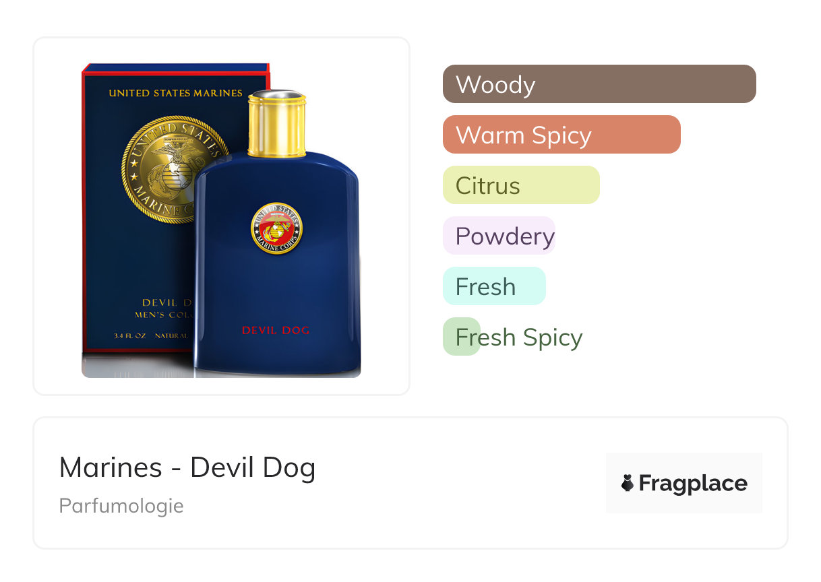Click the Fresh accord bar
The height and width of the screenshot is (582, 821).
point(494,286)
